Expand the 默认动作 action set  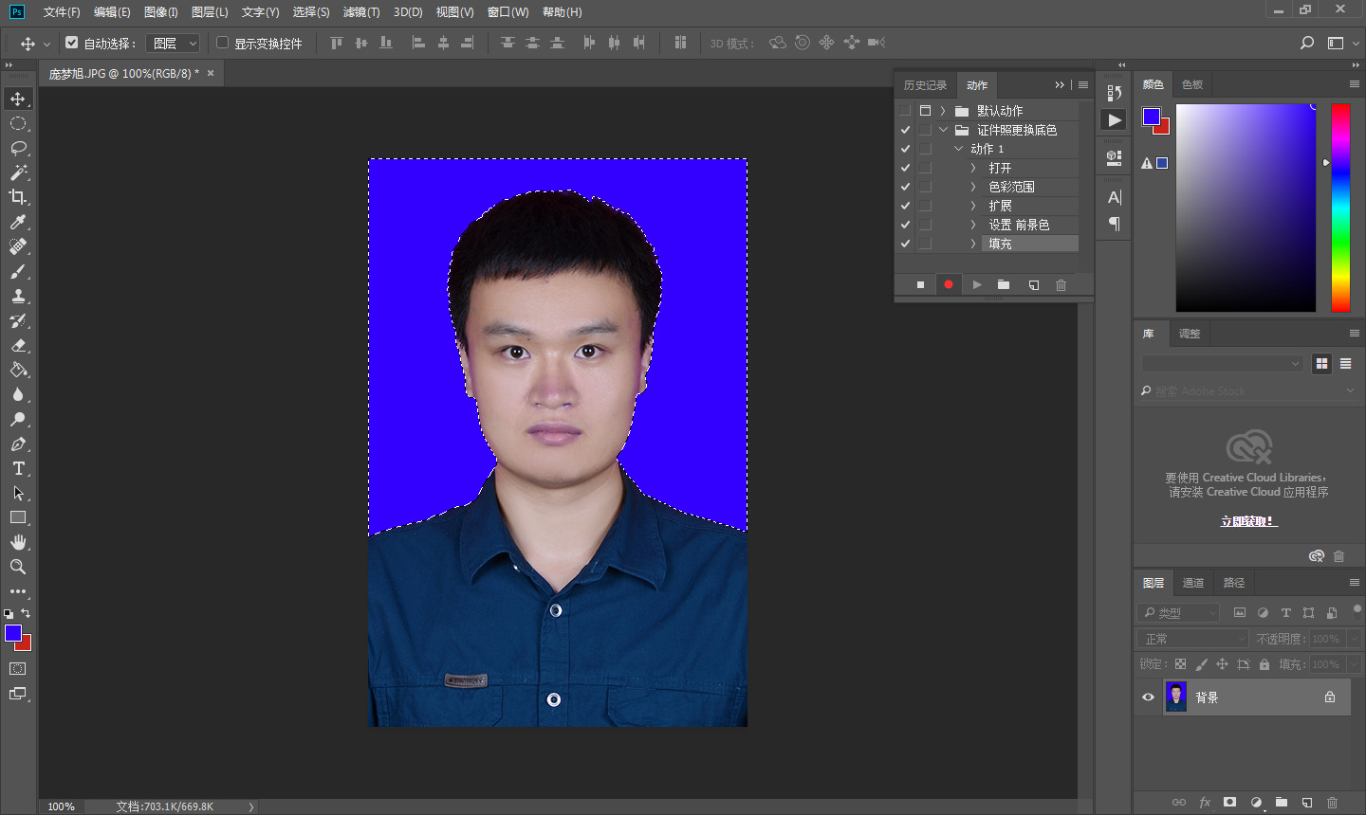[943, 111]
